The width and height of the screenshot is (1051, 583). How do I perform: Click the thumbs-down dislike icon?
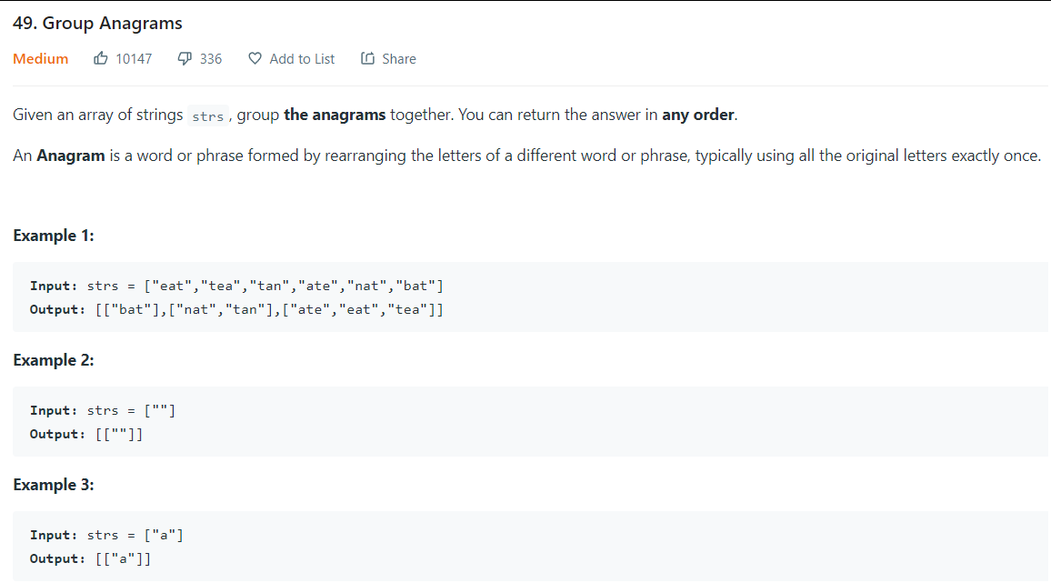(185, 59)
